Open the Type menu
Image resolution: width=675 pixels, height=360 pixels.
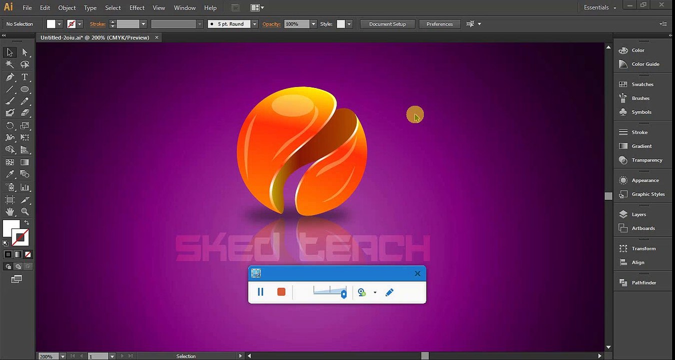(x=90, y=7)
